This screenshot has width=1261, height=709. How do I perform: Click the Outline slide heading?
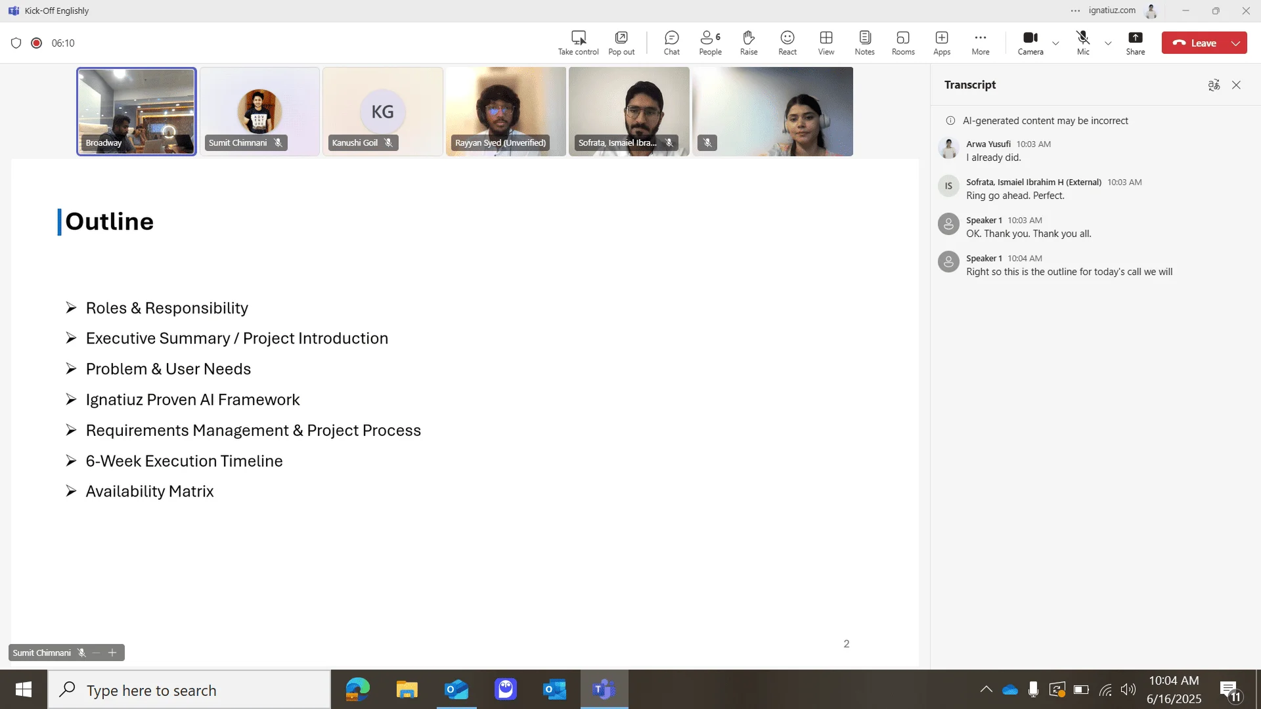[x=109, y=222]
